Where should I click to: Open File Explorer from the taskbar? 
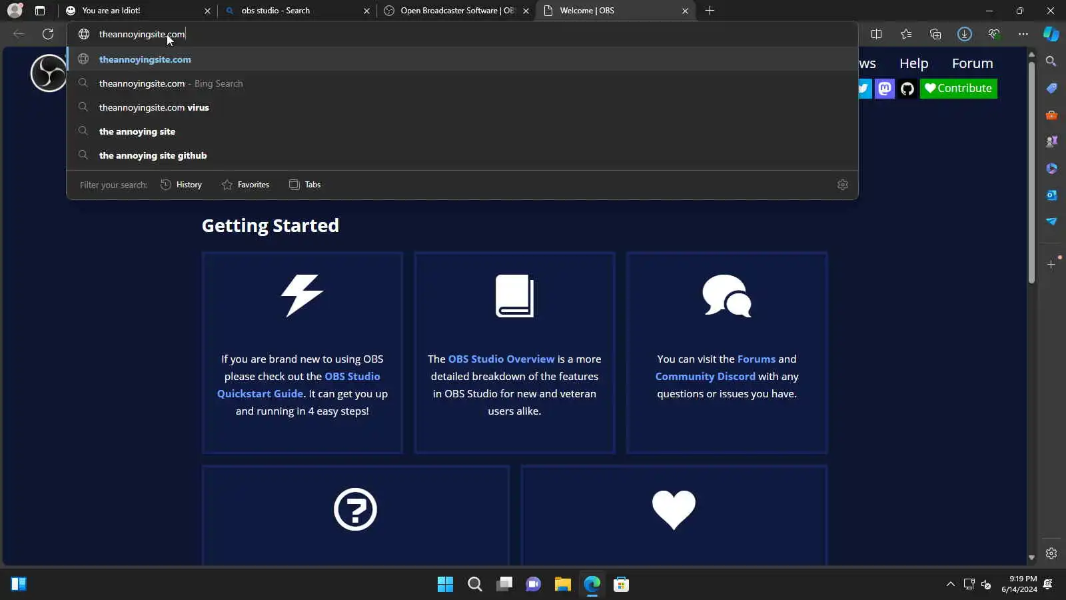(562, 585)
